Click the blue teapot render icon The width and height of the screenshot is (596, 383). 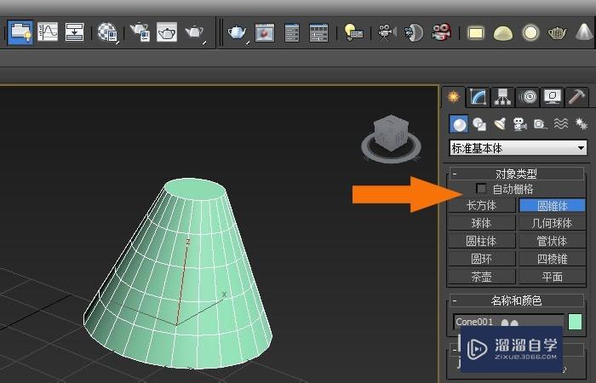(x=238, y=32)
